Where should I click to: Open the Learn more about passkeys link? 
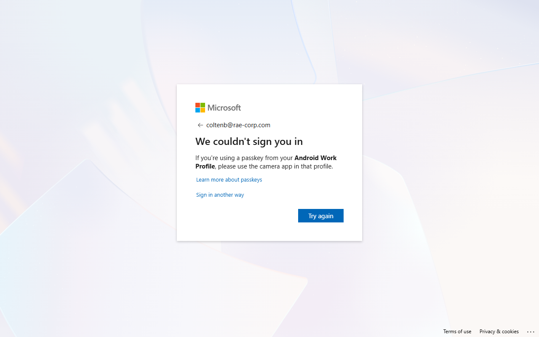pyautogui.click(x=229, y=180)
